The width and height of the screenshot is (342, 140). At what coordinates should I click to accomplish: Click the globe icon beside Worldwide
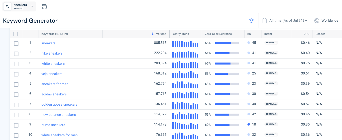point(317,21)
